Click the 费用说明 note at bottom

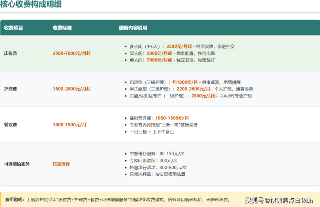118,200
